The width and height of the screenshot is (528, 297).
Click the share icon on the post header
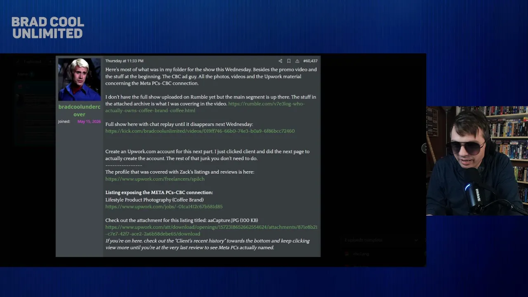click(280, 61)
